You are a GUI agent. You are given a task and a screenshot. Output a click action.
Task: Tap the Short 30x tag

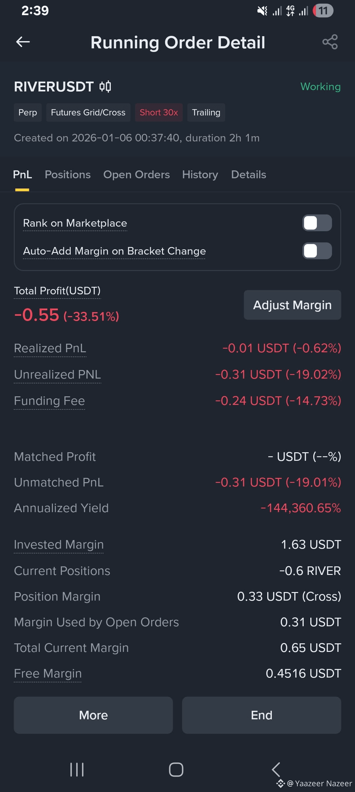[159, 112]
